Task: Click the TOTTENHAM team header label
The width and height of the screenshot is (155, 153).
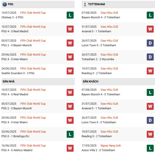Action: tap(96, 4)
